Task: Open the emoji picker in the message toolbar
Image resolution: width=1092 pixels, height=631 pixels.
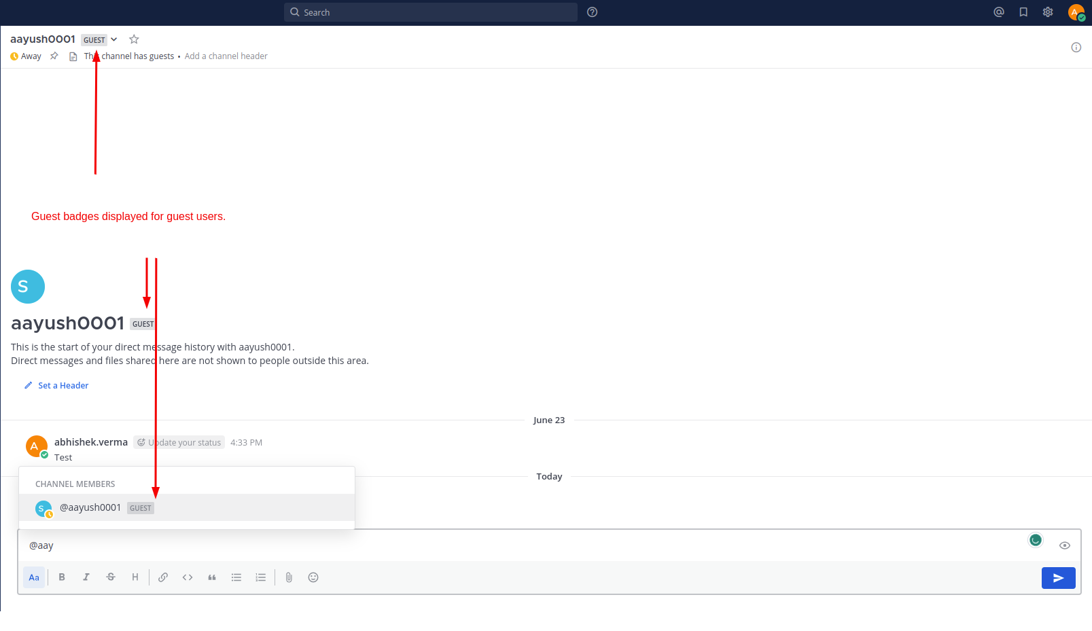Action: pyautogui.click(x=313, y=577)
